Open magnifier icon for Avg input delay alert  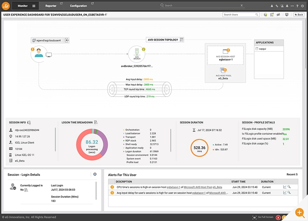point(289,193)
